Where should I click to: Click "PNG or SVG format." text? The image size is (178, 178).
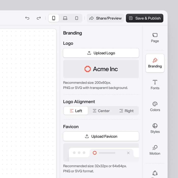tap(78, 171)
